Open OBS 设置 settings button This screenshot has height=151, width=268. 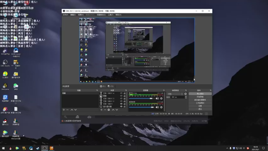pos(200,106)
